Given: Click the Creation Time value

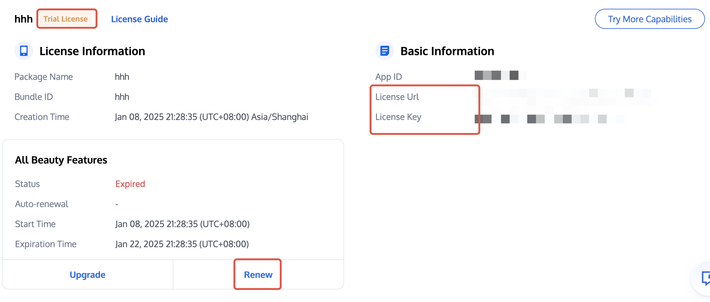Looking at the screenshot, I should (x=211, y=117).
